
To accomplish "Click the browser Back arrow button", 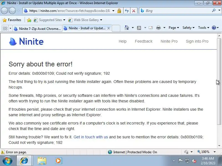I will pyautogui.click(x=4, y=11).
